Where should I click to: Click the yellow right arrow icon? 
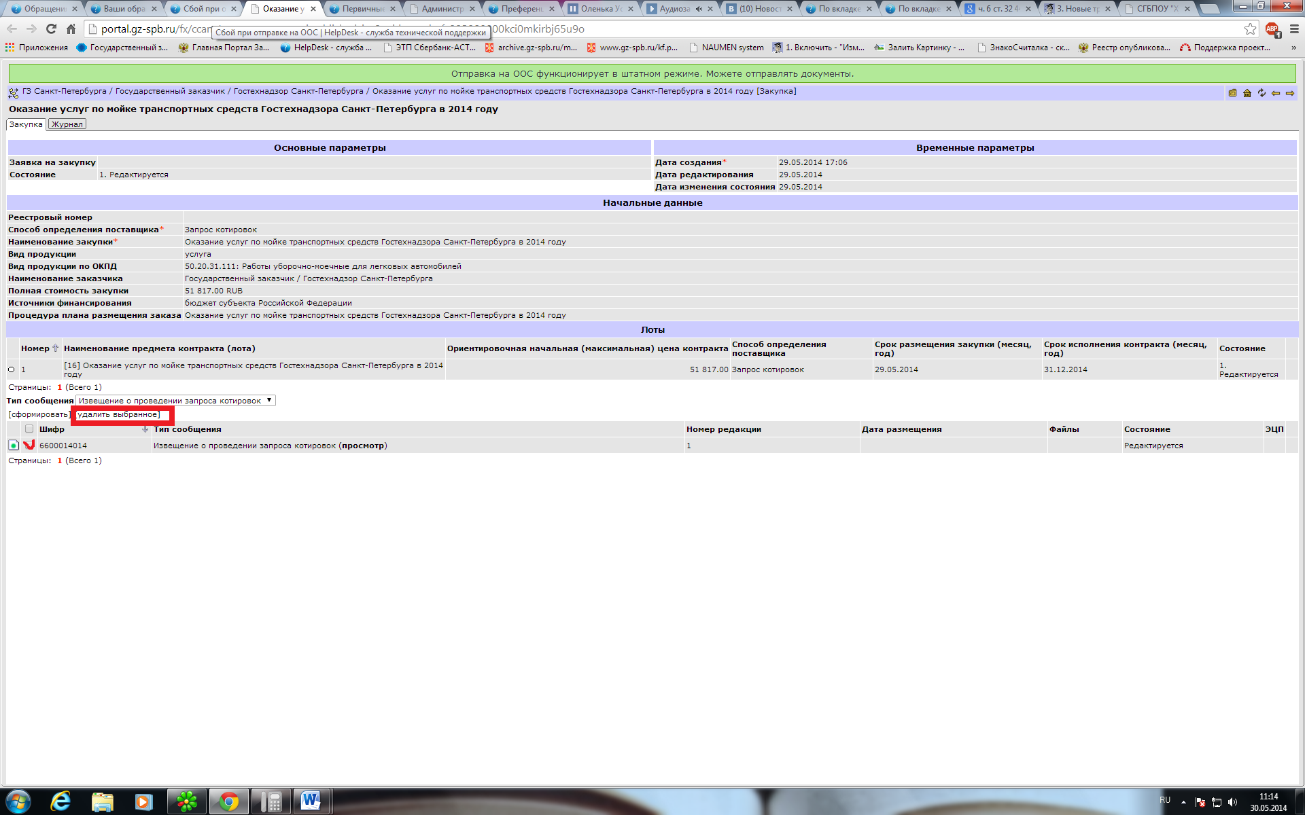pos(1290,93)
